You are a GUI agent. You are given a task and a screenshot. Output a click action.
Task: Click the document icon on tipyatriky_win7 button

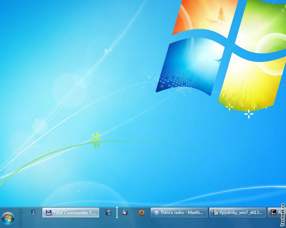215,213
